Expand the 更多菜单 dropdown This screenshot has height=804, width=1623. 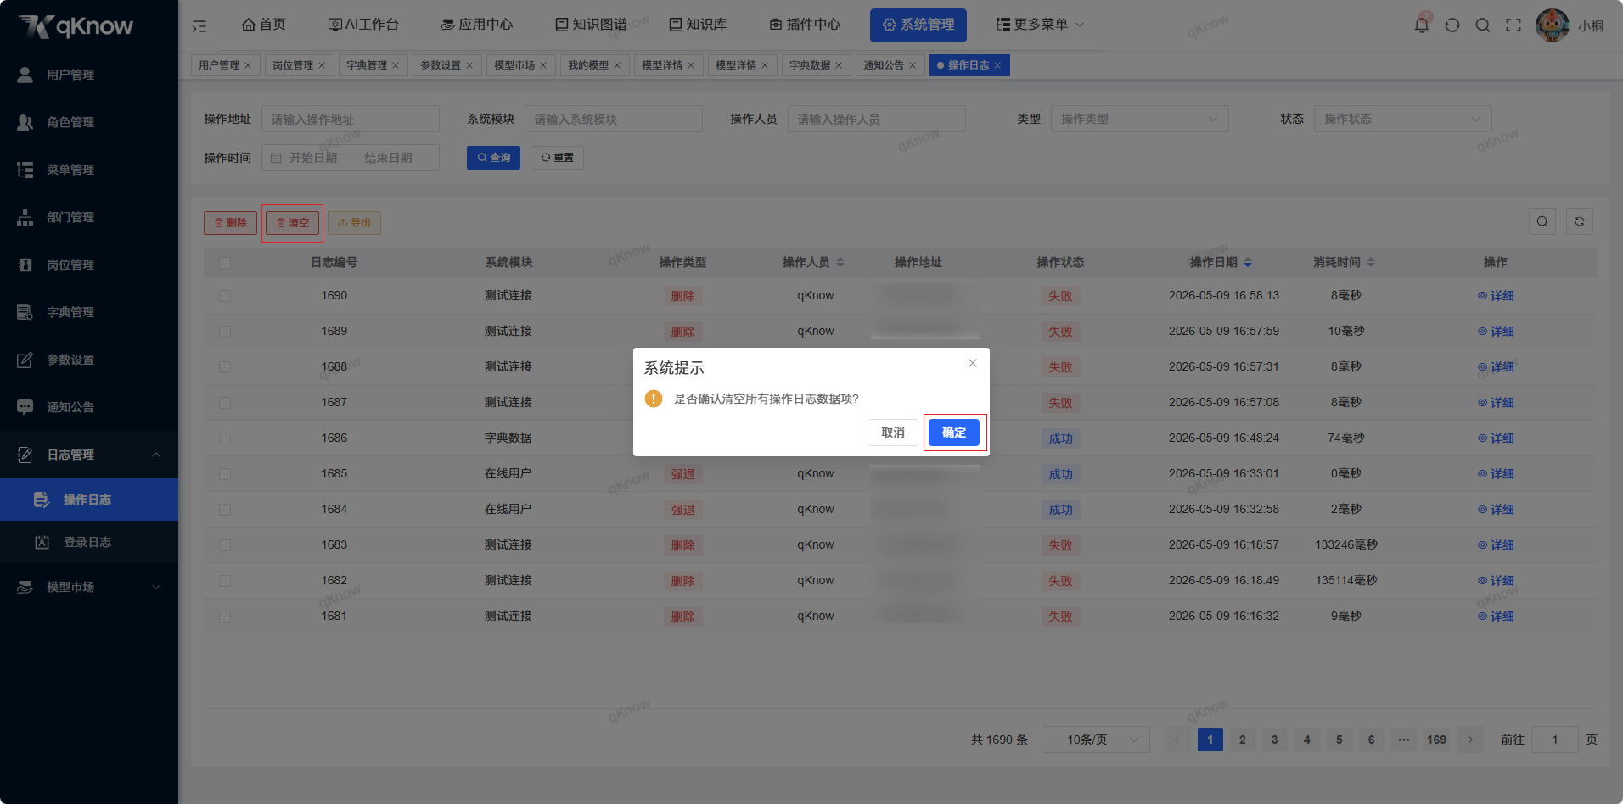point(1041,25)
